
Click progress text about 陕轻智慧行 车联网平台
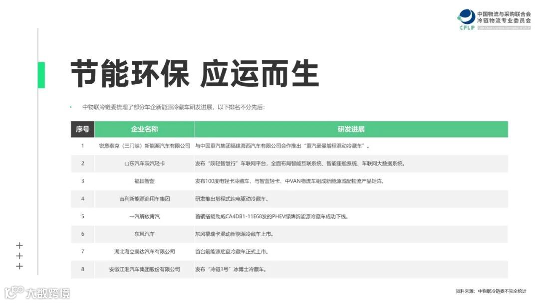[300, 163]
